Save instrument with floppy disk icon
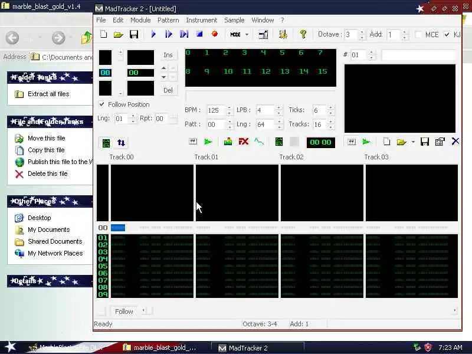 [x=424, y=142]
